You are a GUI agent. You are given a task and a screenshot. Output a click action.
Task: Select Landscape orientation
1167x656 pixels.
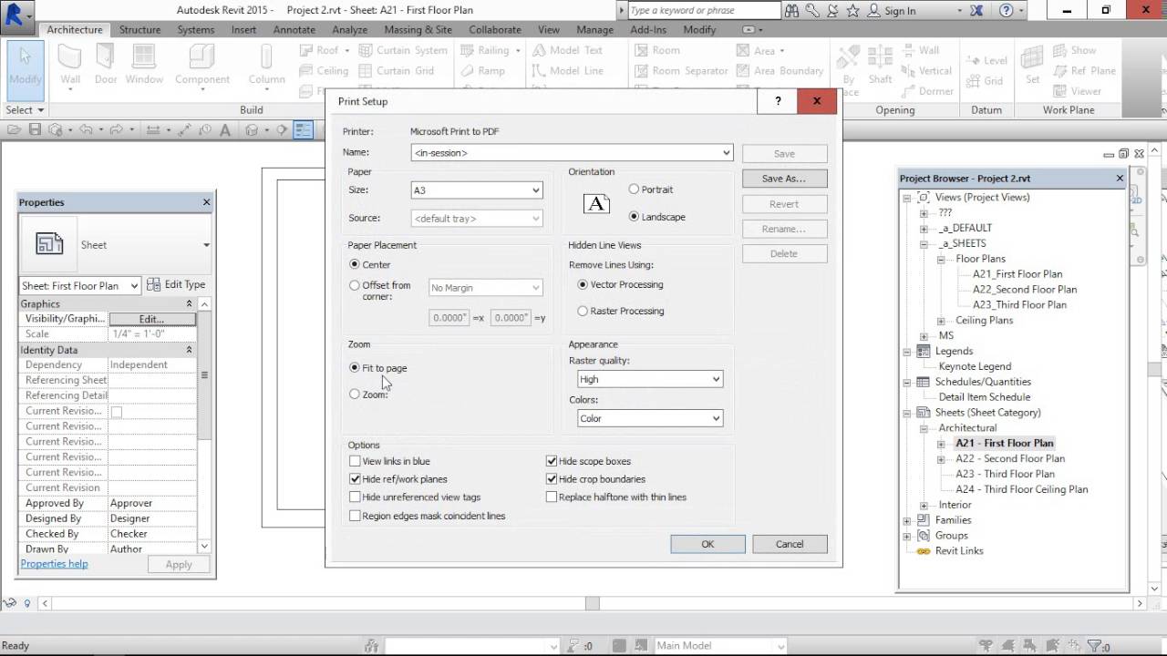[x=634, y=216]
